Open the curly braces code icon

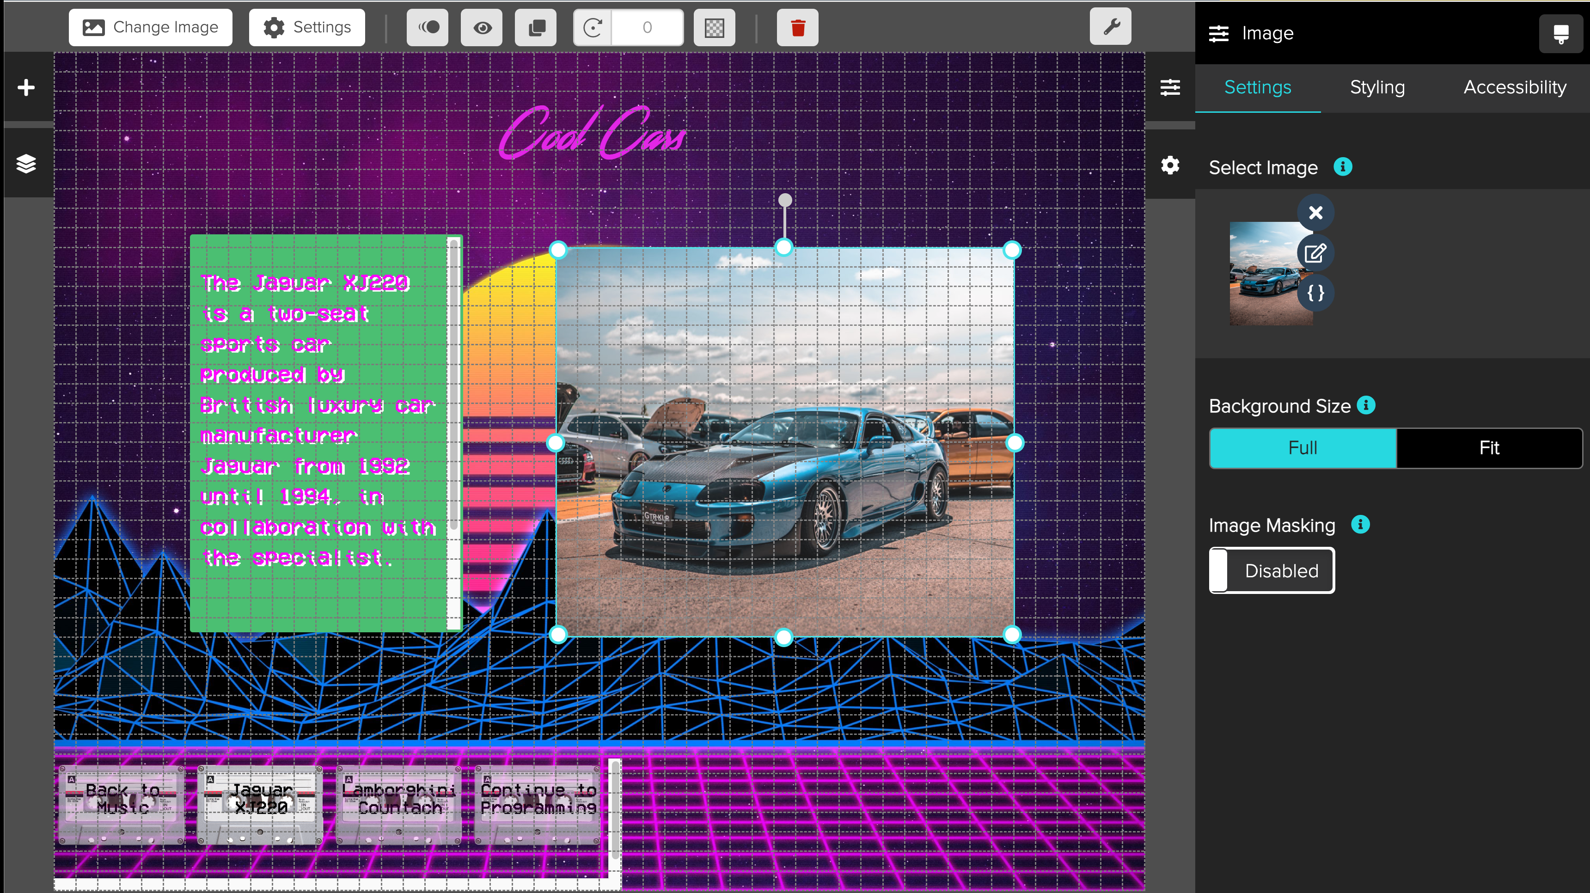click(x=1315, y=293)
